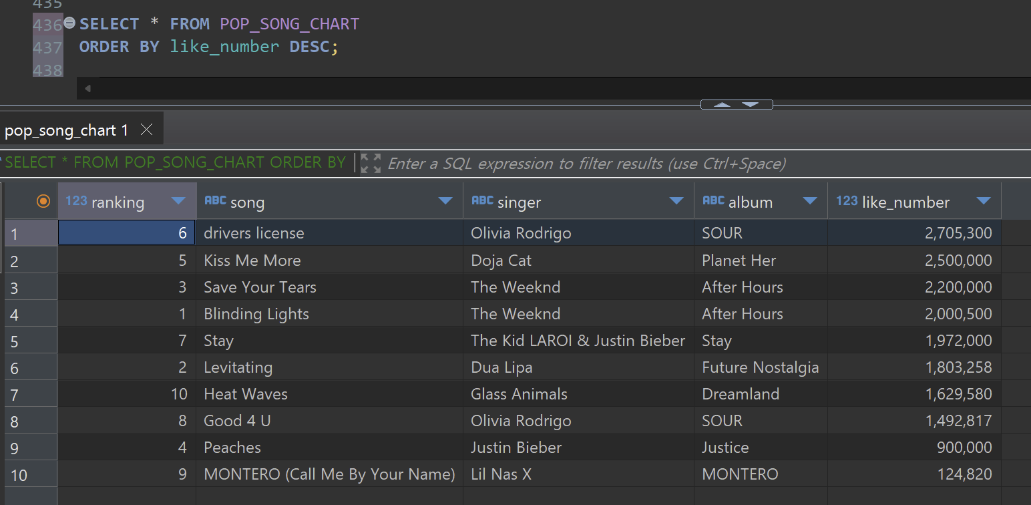Click the 'Peaches' song cell
This screenshot has height=505, width=1031.
tap(330, 447)
